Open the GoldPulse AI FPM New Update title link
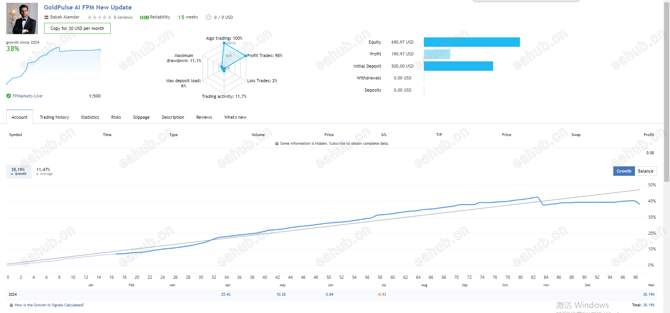The image size is (670, 313). pos(88,7)
